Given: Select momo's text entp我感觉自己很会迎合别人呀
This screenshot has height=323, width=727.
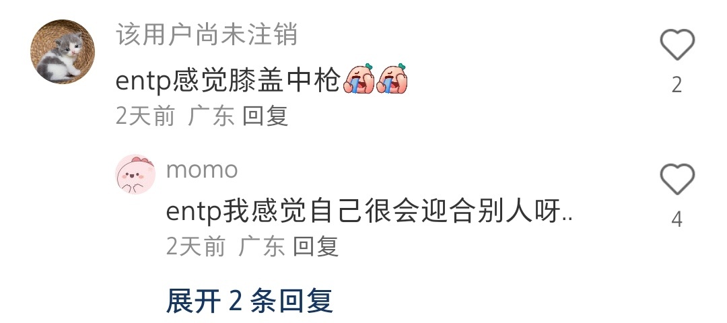Looking at the screenshot, I should [x=369, y=213].
